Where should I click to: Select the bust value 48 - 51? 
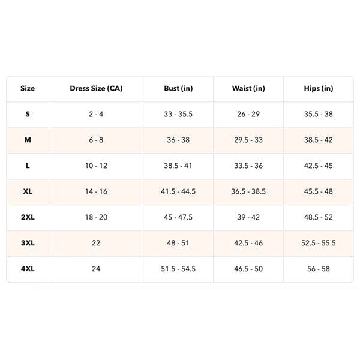coord(177,243)
